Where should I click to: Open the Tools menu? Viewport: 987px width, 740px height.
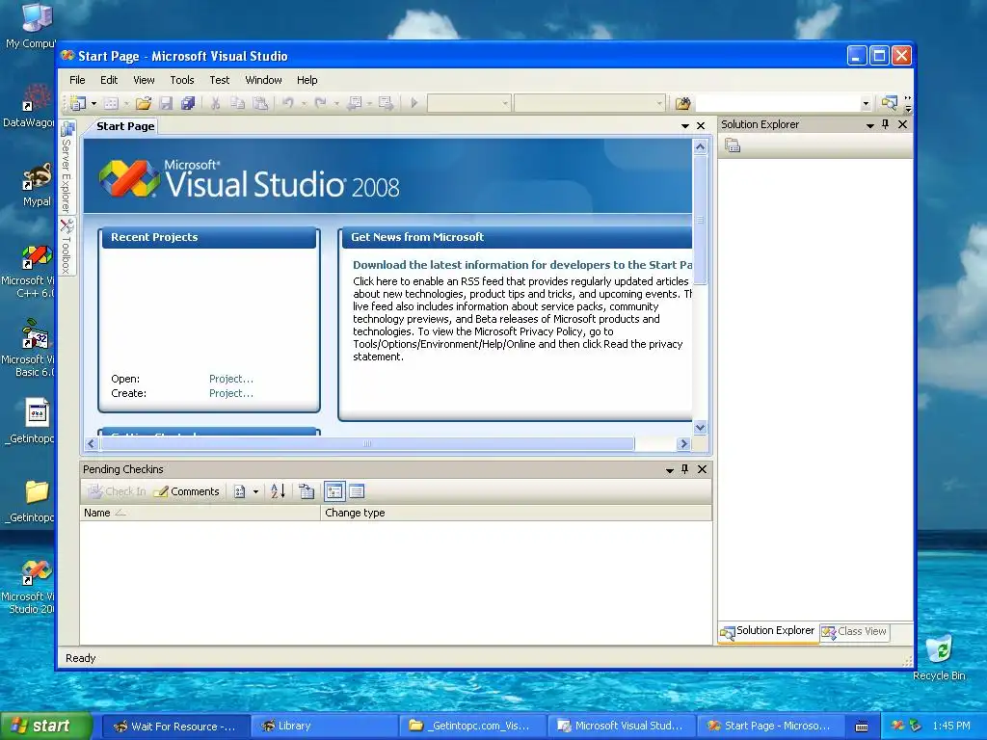tap(182, 80)
